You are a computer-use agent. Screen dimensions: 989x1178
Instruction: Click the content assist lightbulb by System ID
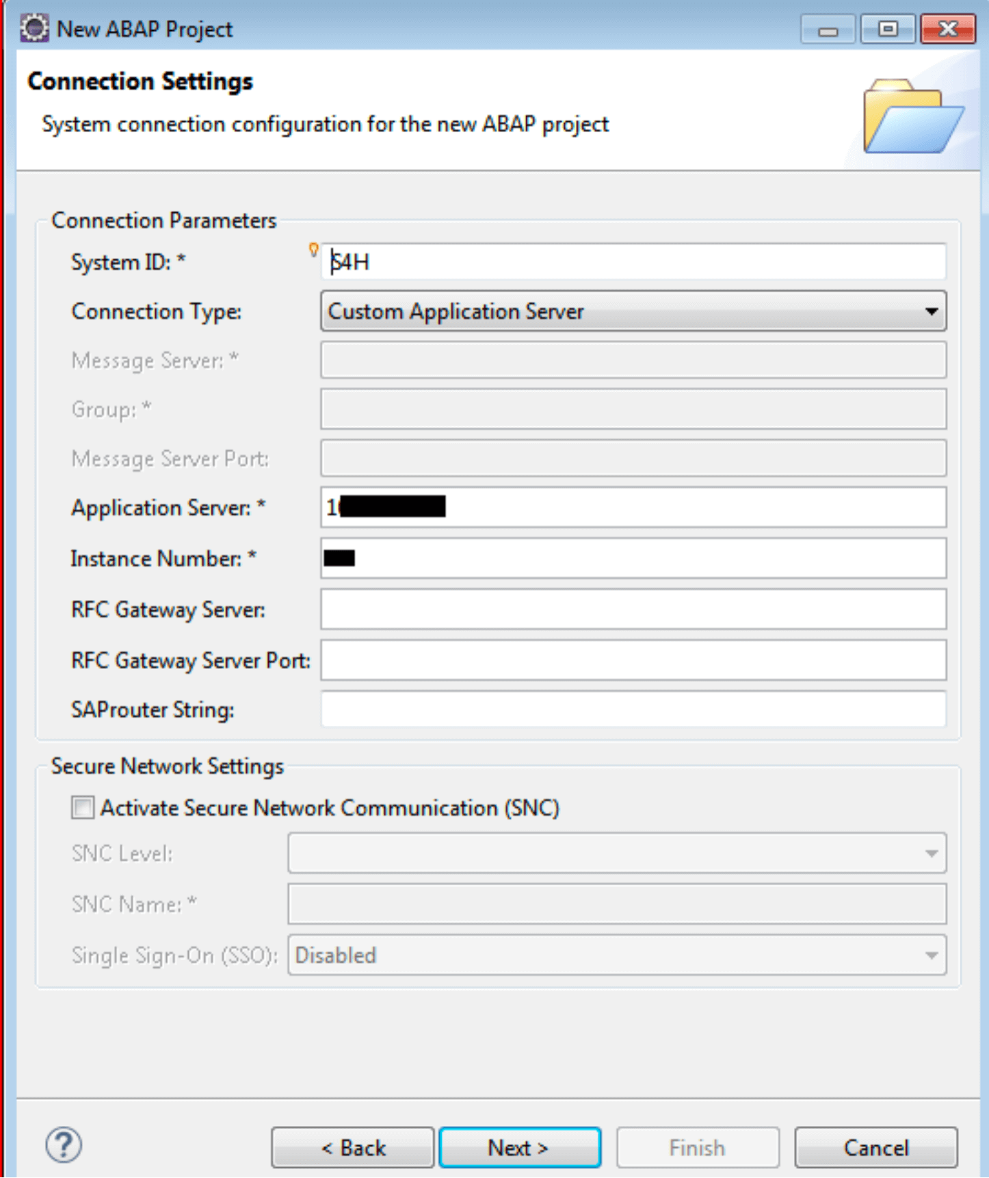point(313,250)
